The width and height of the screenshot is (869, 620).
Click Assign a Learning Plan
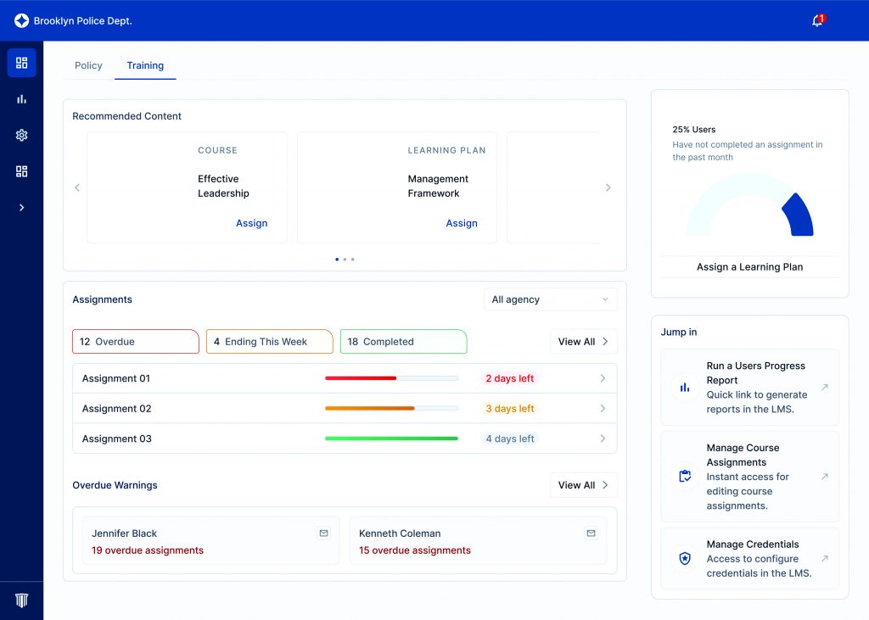(749, 266)
